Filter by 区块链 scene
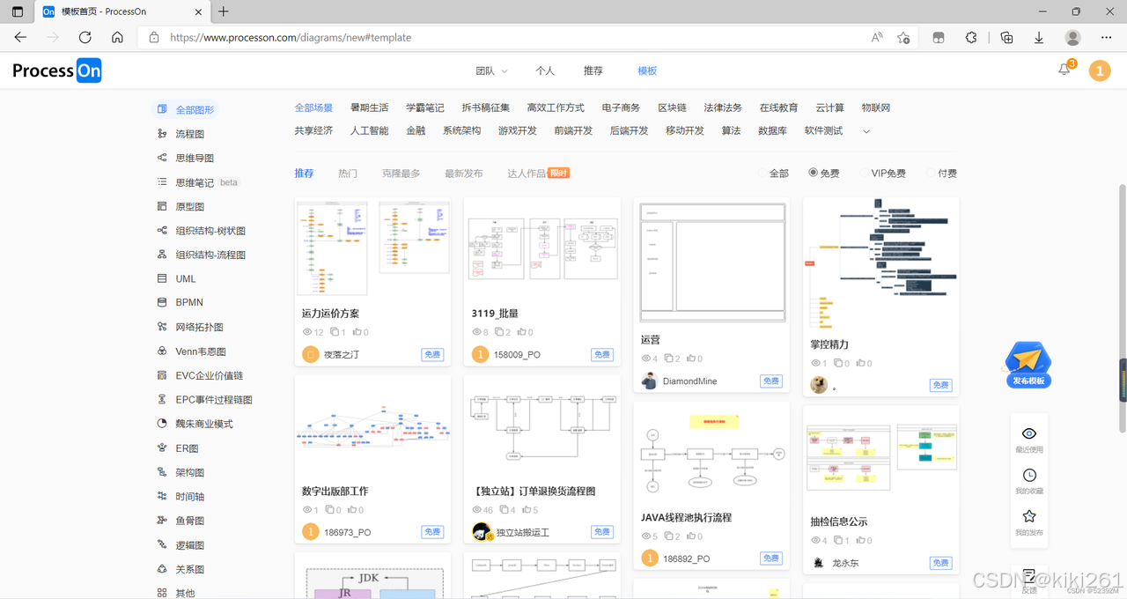 click(x=672, y=107)
